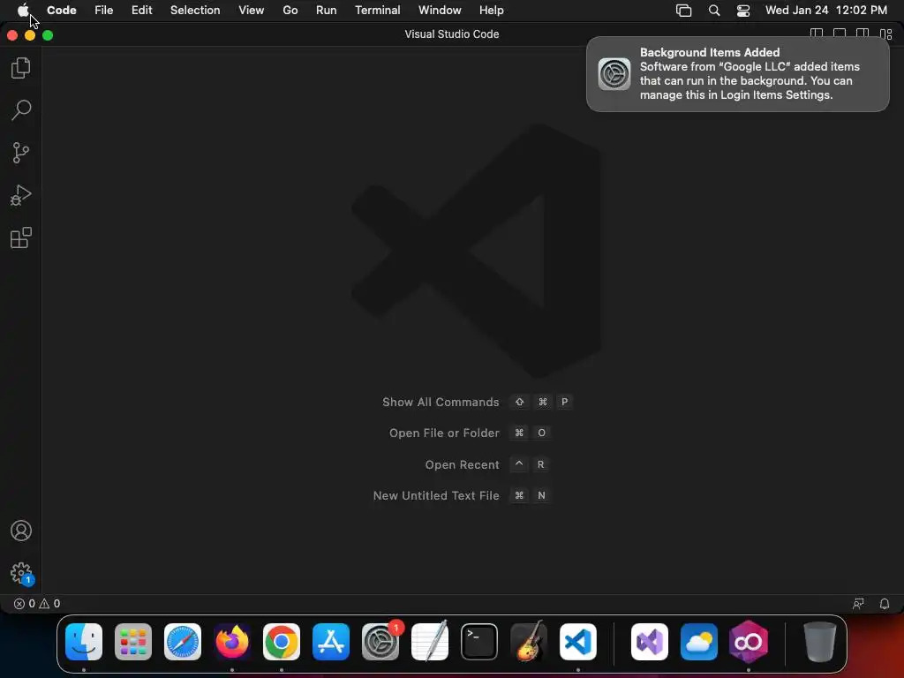Screen dimensions: 904x678
Task: Open the Explorer view in activity bar
Action: click(x=21, y=68)
